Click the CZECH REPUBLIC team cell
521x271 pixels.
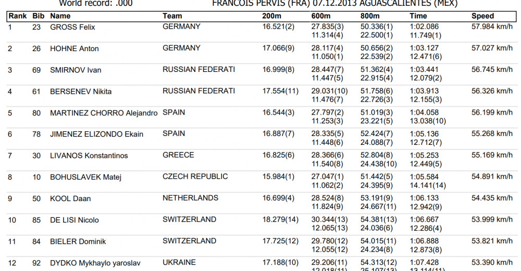click(x=195, y=177)
